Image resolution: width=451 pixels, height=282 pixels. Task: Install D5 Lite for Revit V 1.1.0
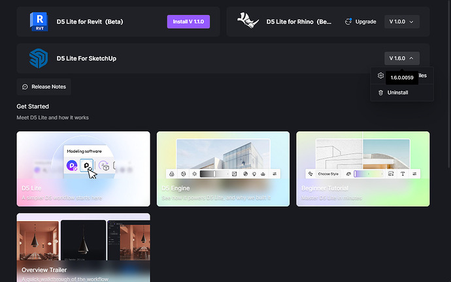[x=188, y=22]
